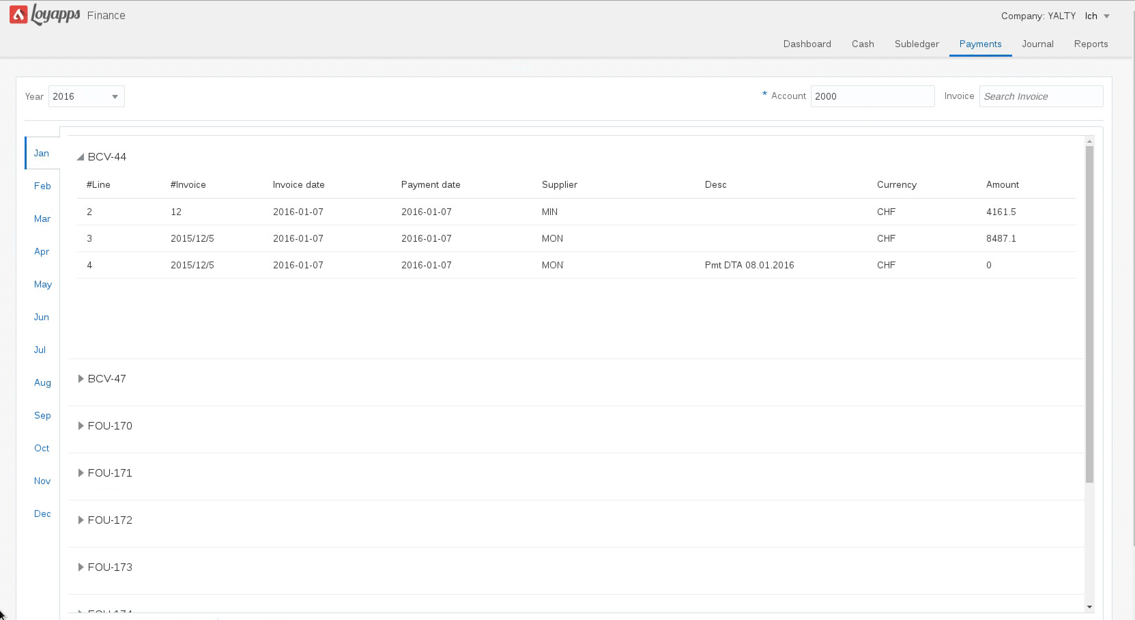
Task: Click the Account input field
Action: click(872, 97)
